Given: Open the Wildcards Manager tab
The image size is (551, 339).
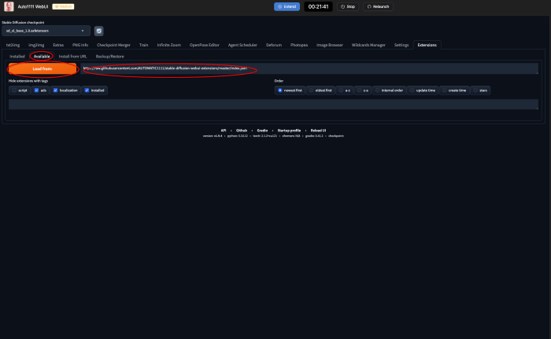Looking at the screenshot, I should [368, 45].
